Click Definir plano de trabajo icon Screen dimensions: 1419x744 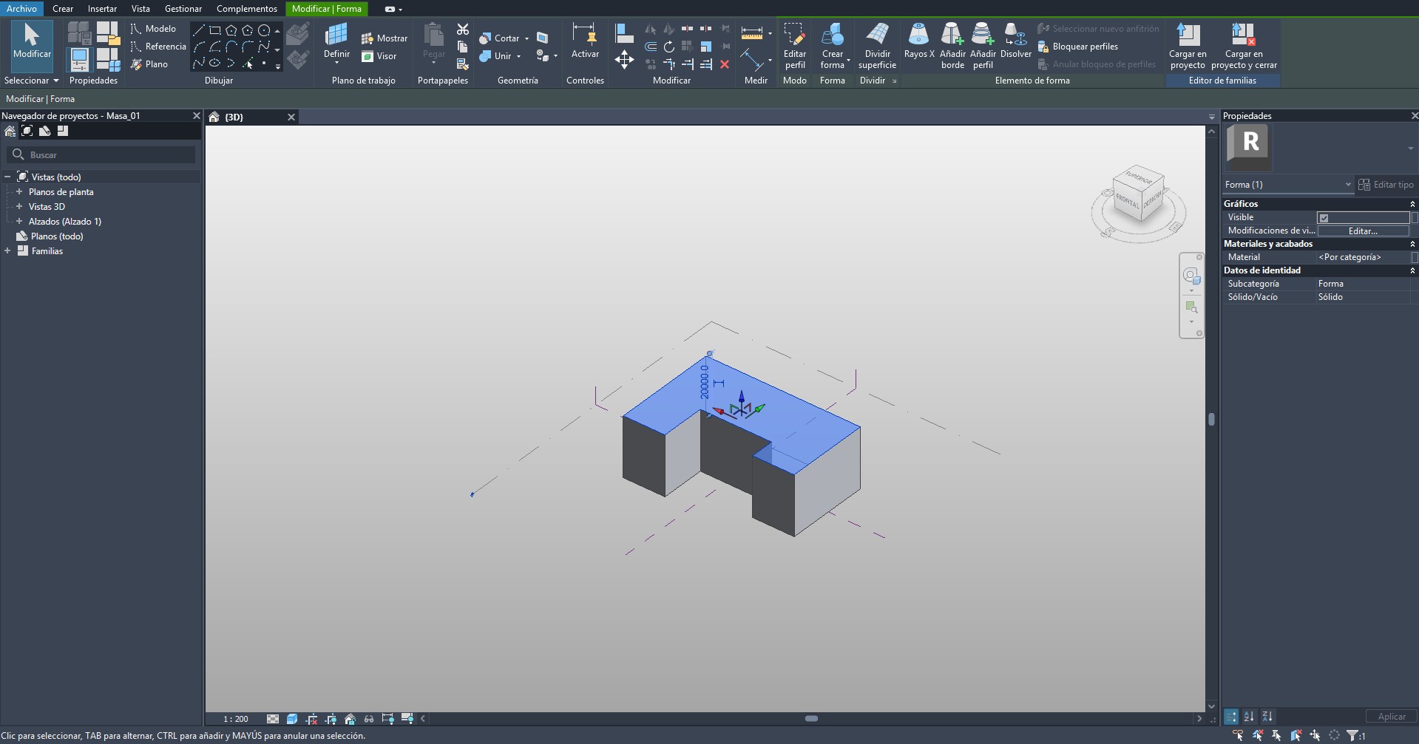pos(336,35)
